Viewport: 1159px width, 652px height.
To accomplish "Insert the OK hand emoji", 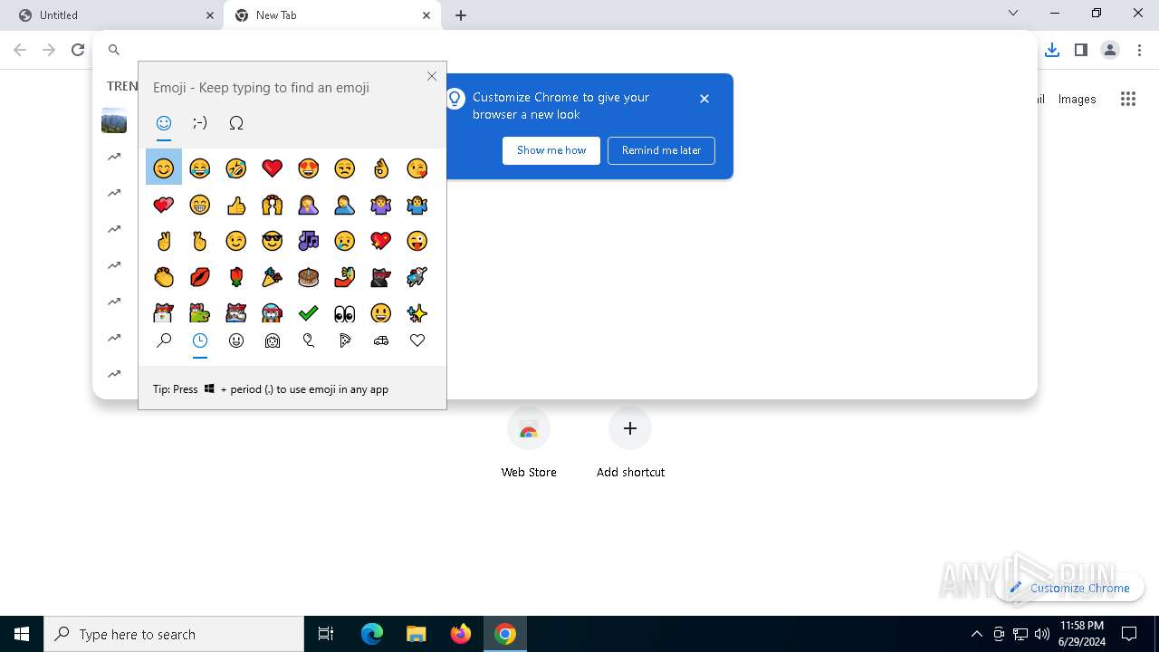I will 381,168.
